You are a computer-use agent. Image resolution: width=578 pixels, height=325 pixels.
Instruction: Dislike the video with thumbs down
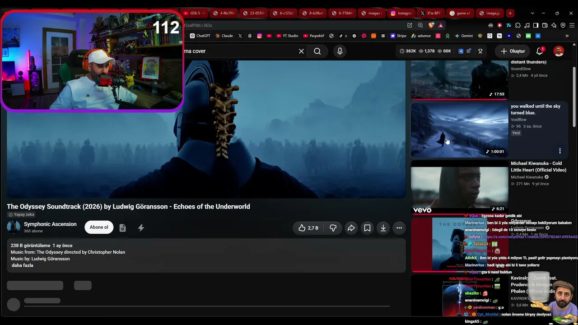333,228
